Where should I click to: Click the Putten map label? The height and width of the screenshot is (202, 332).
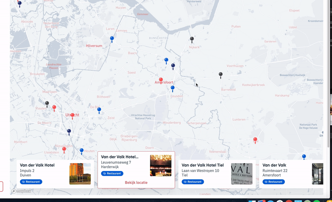coord(236,27)
